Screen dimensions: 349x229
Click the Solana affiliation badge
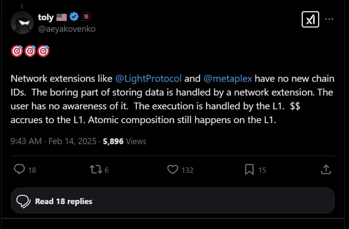(86, 17)
